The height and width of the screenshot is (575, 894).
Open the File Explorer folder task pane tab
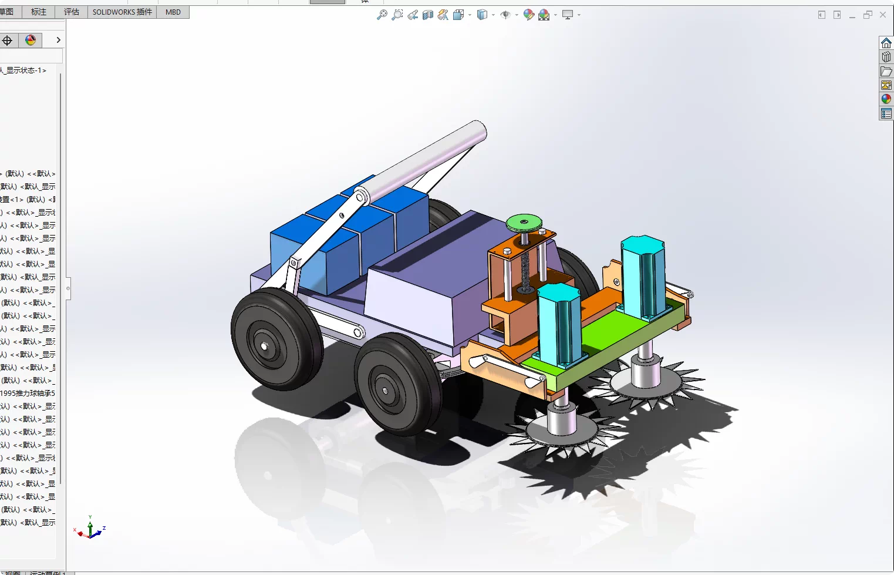[x=886, y=71]
